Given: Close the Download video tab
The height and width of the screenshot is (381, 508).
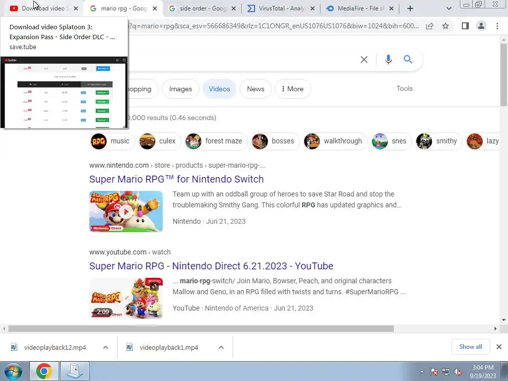Looking at the screenshot, I should (76, 8).
